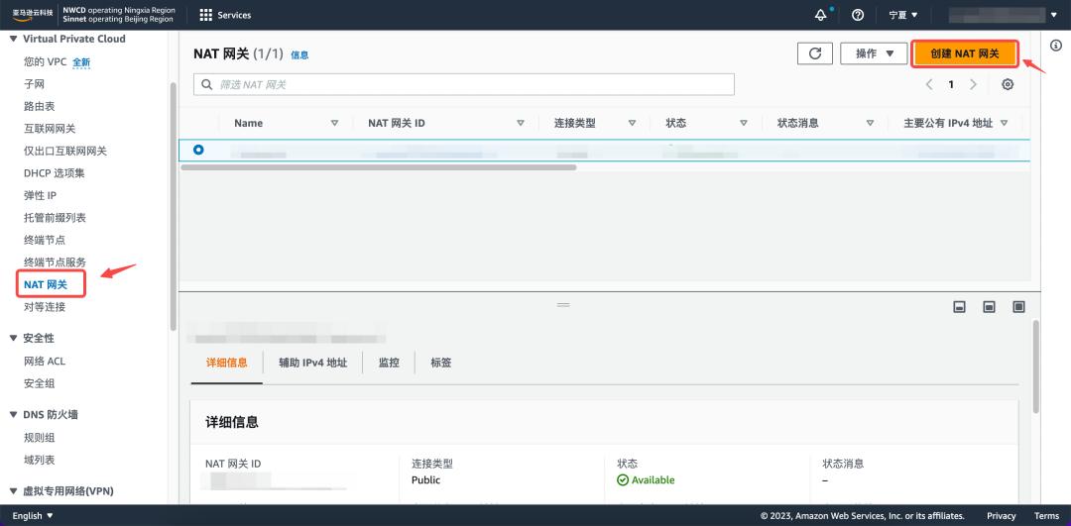Collapse the 虚拟专用网络(VPN) section
Viewport: 1071px width, 526px height.
(13, 491)
